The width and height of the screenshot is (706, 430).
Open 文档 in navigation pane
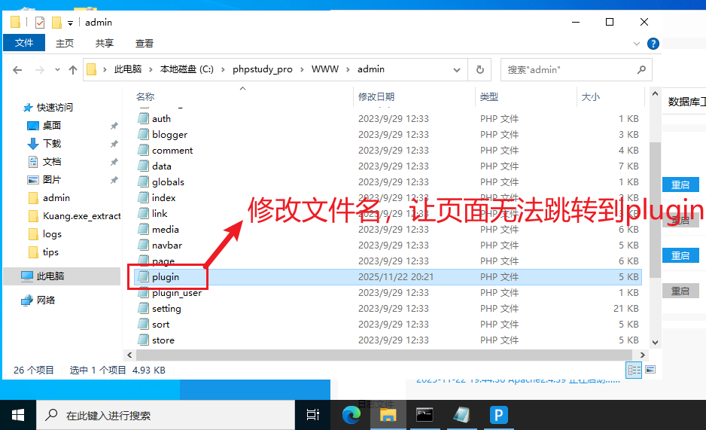(x=52, y=162)
